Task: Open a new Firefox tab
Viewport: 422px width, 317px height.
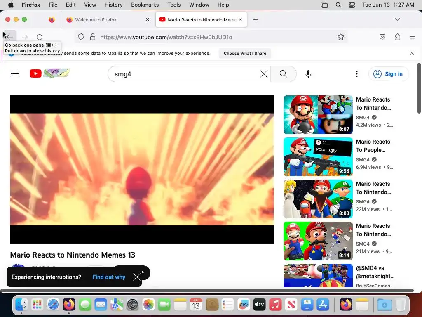Action: [x=256, y=20]
